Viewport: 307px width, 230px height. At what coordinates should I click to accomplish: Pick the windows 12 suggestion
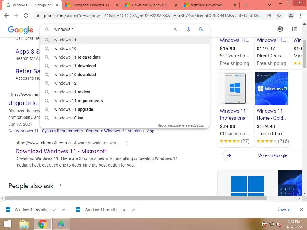(x=125, y=83)
